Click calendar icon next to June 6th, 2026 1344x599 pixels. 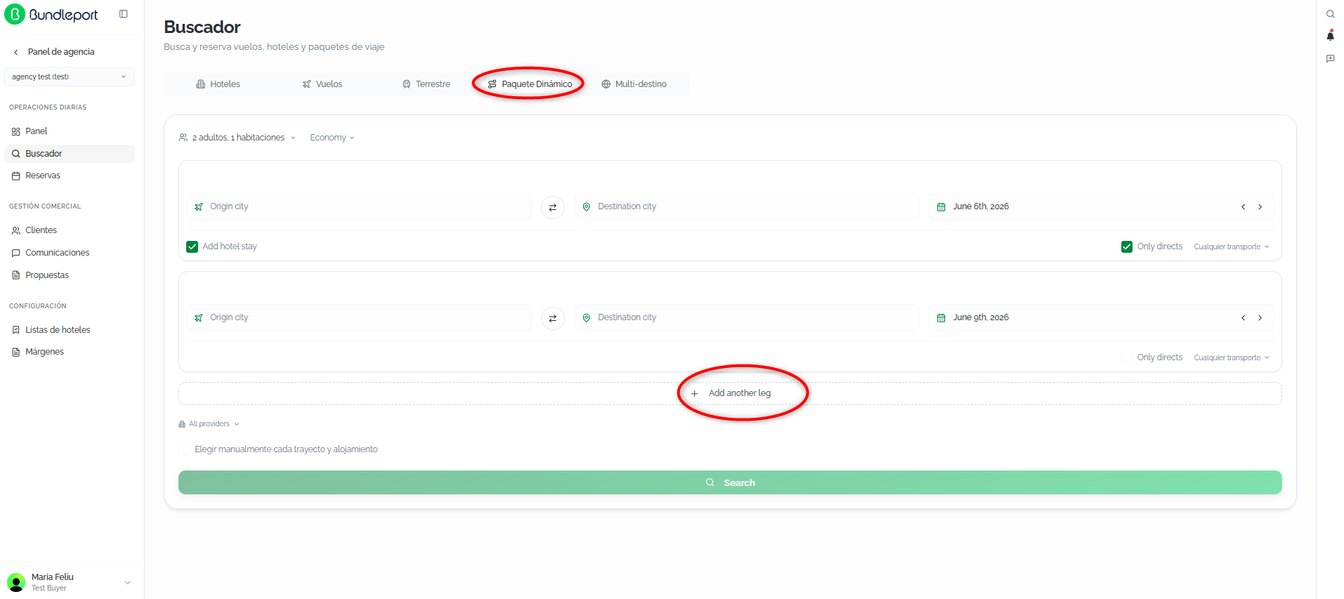tap(941, 207)
